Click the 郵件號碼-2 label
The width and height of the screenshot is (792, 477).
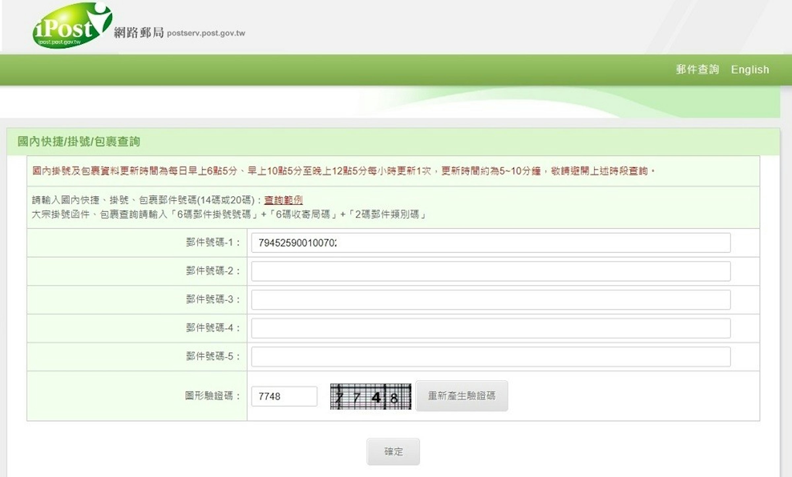pos(213,271)
